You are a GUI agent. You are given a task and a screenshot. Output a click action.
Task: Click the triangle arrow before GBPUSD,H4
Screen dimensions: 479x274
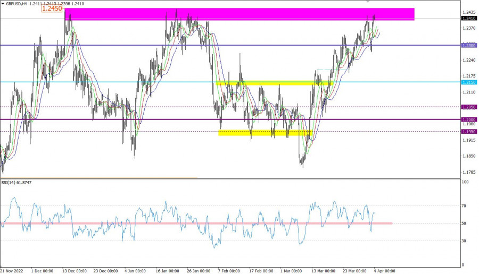(x=3, y=3)
